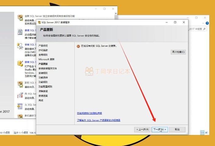Maximize the Explorer window at right
Image resolution: width=215 pixels, height=146 pixels.
(196, 18)
